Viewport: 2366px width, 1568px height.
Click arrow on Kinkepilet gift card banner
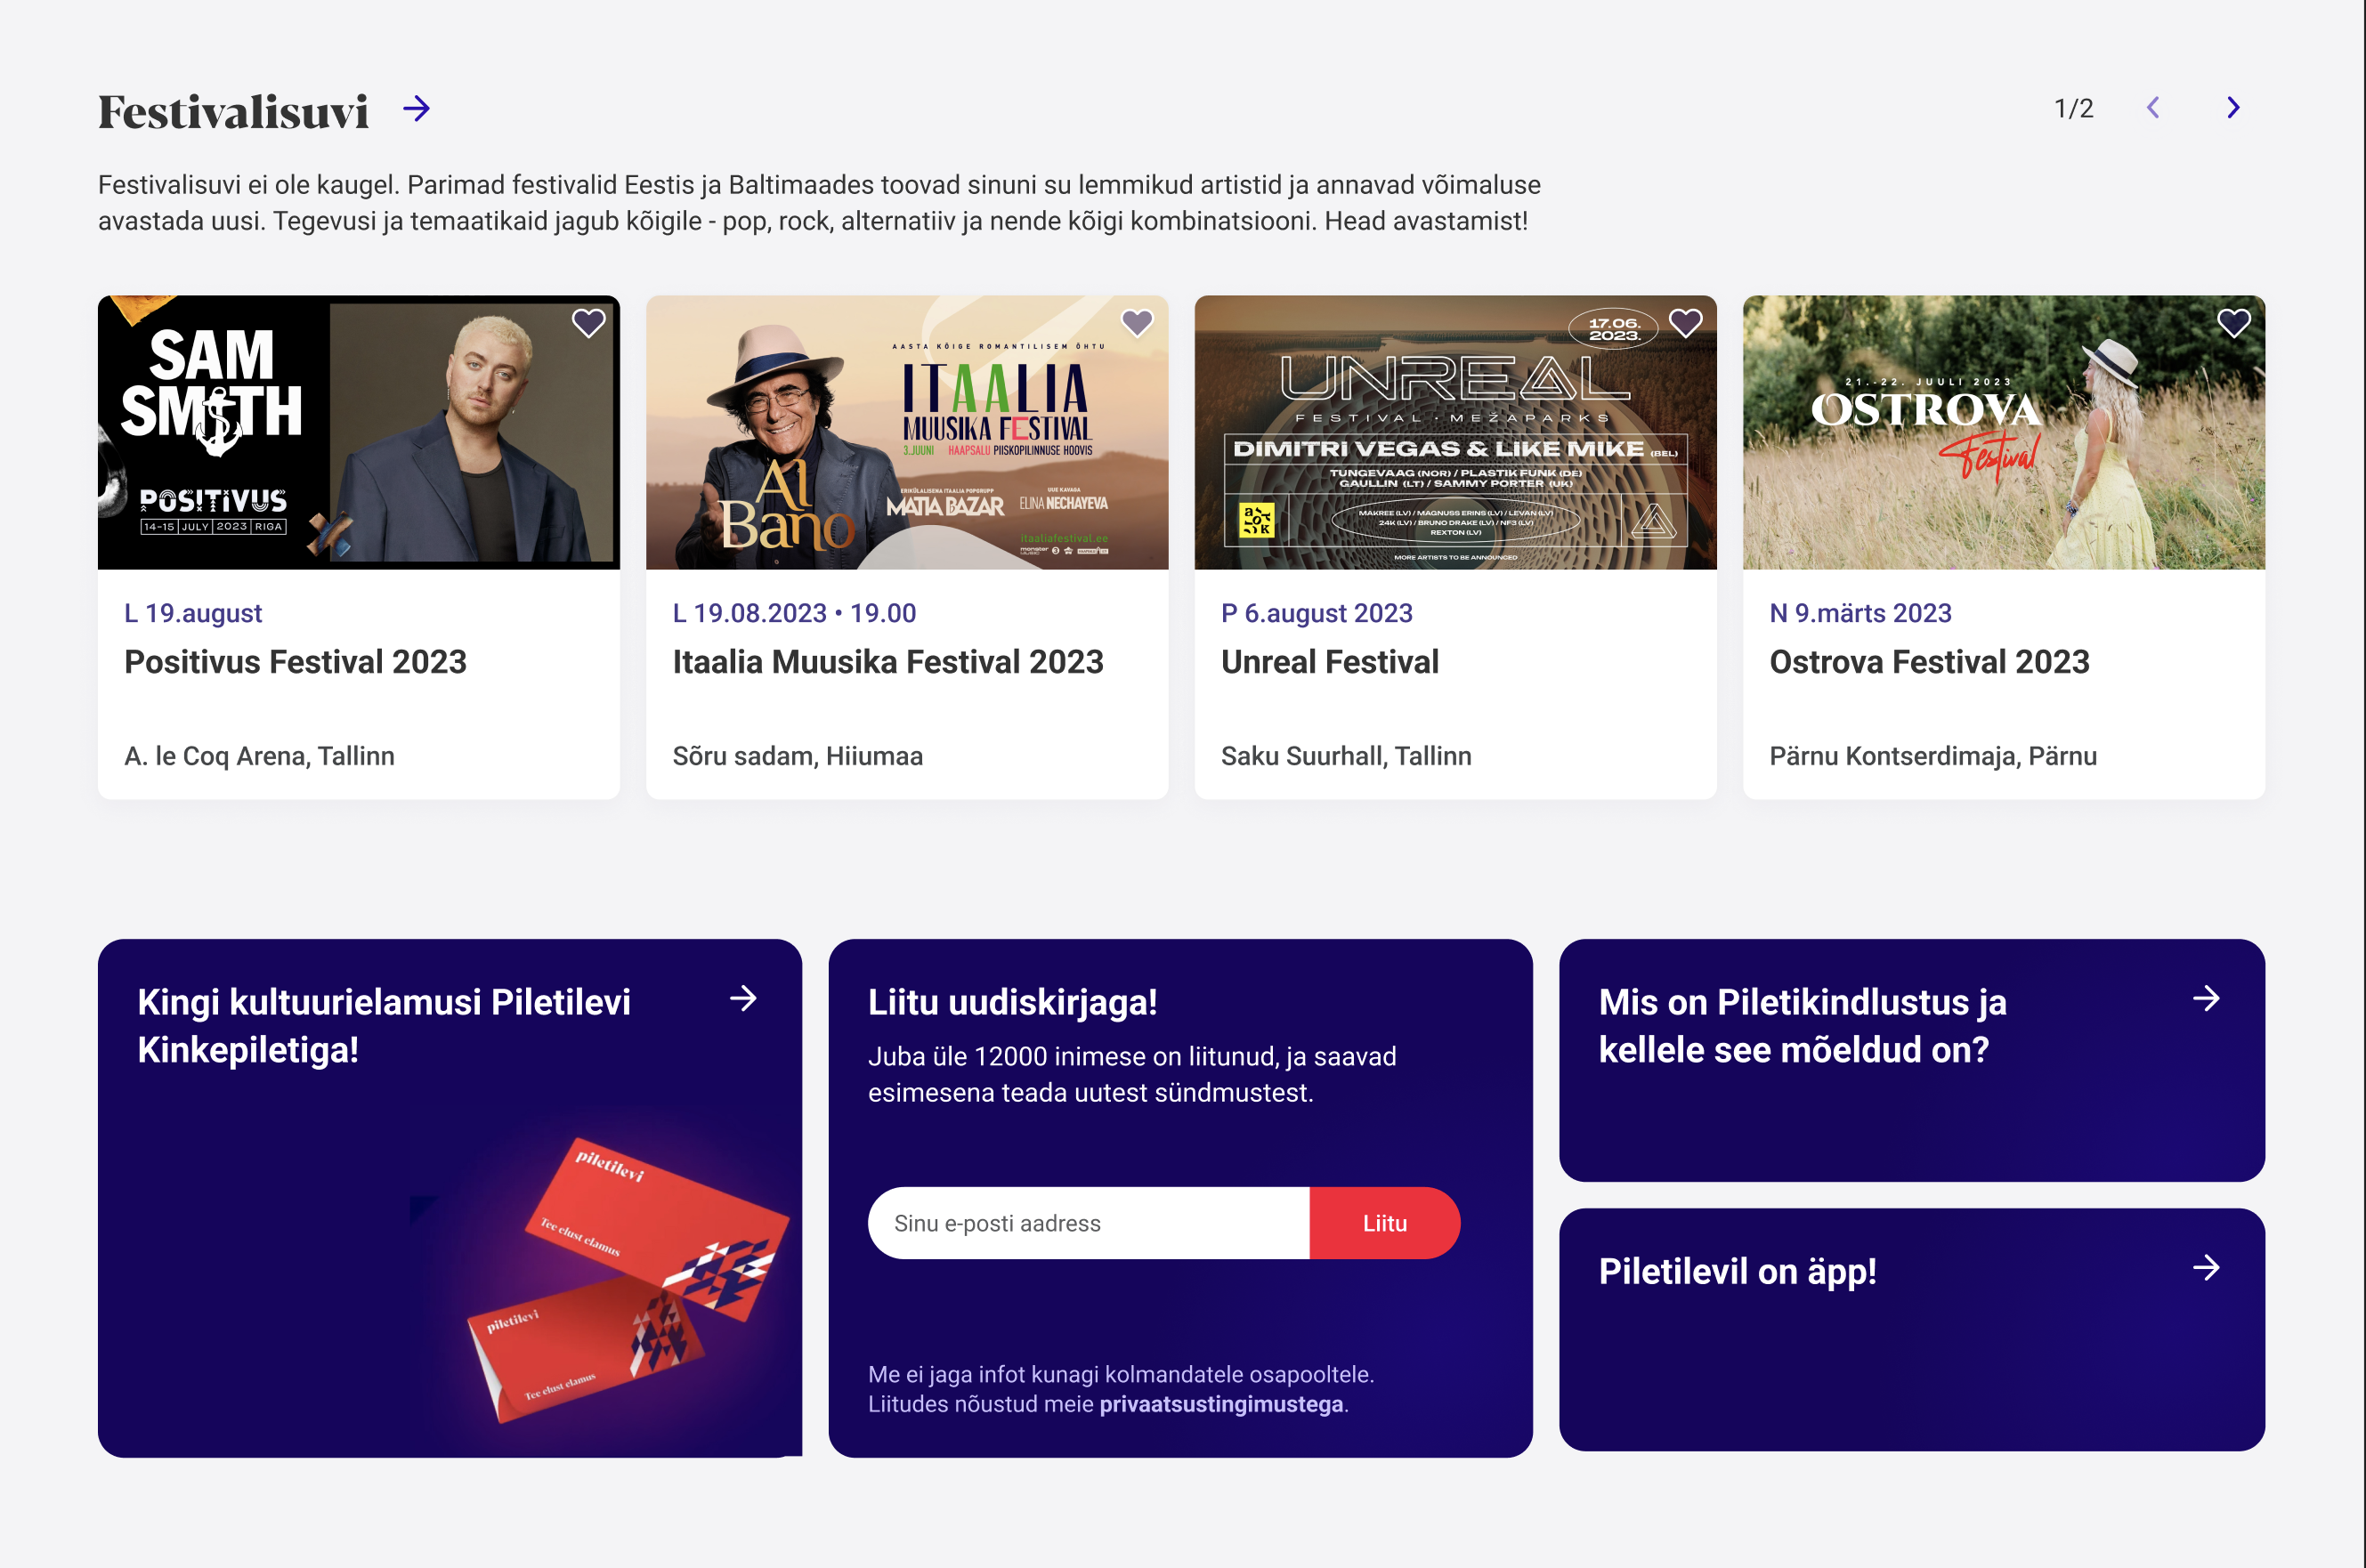click(743, 998)
